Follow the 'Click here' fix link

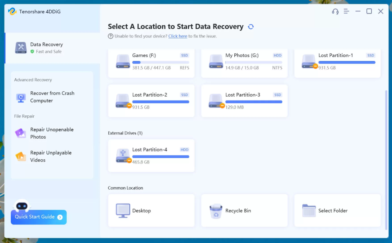click(x=178, y=36)
